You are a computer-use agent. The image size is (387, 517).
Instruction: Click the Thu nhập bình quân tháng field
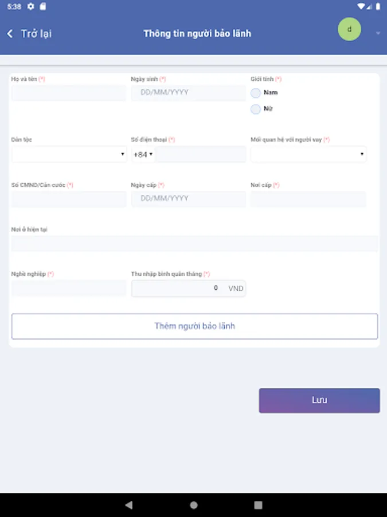[x=178, y=288]
